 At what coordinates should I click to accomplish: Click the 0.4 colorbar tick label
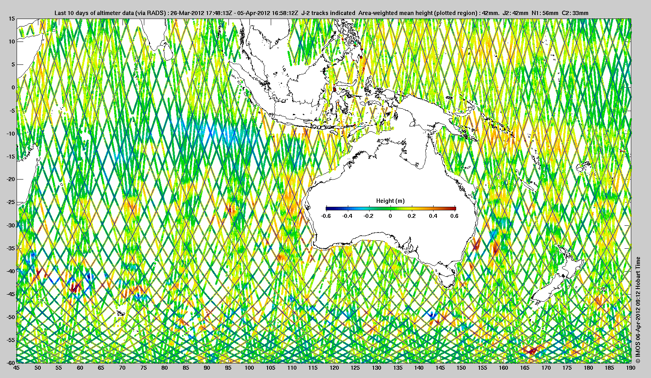pyautogui.click(x=433, y=216)
